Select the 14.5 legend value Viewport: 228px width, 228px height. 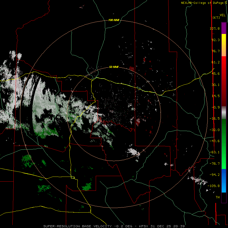pos(216,96)
